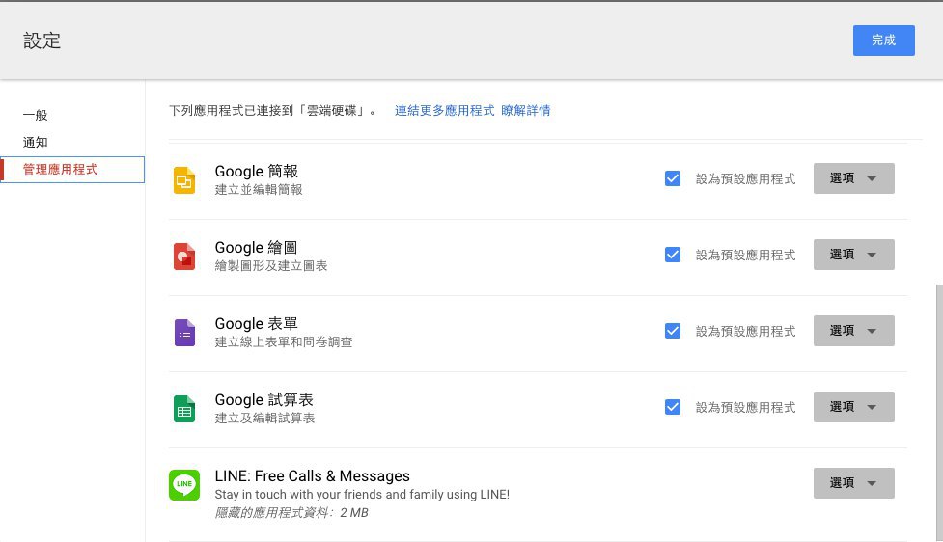Click 設為預設應用程式 label for Google 簡報
The image size is (943, 542).
point(745,179)
